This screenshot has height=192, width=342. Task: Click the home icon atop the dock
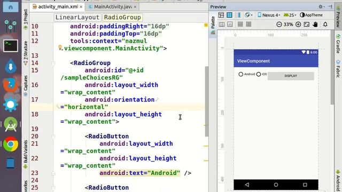11,7
